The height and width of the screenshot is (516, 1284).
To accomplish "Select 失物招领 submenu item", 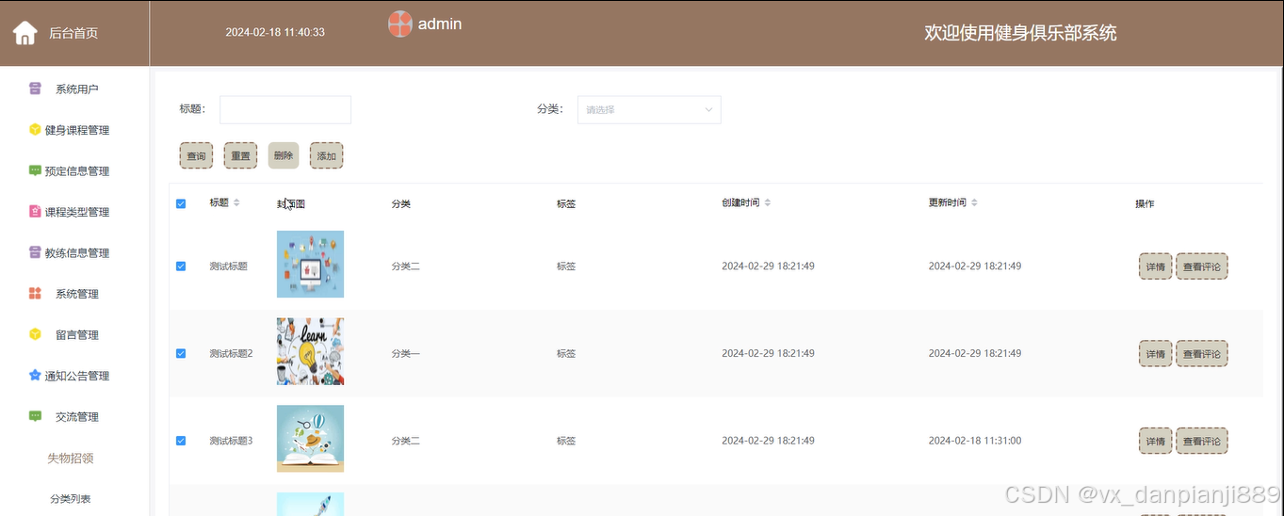I will [x=71, y=459].
